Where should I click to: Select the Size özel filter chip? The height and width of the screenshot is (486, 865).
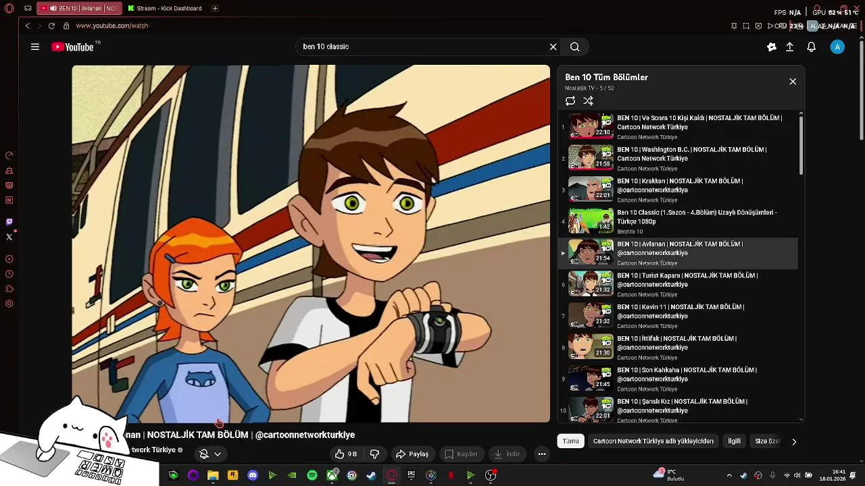click(767, 441)
